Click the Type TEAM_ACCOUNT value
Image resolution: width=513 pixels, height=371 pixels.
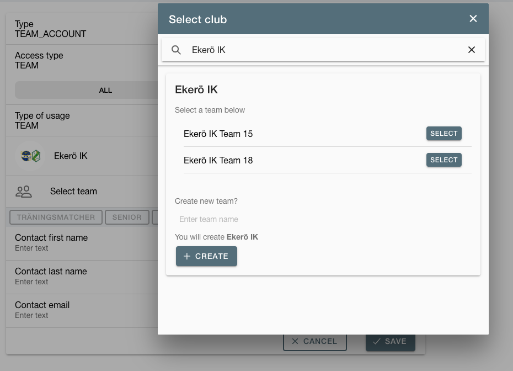click(50, 34)
